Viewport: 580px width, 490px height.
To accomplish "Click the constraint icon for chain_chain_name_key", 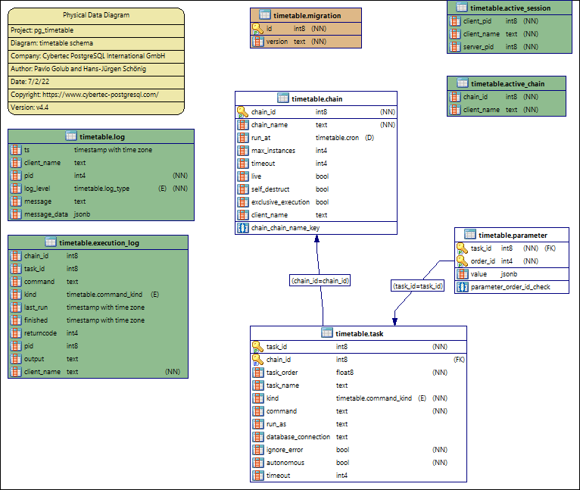I will click(242, 227).
